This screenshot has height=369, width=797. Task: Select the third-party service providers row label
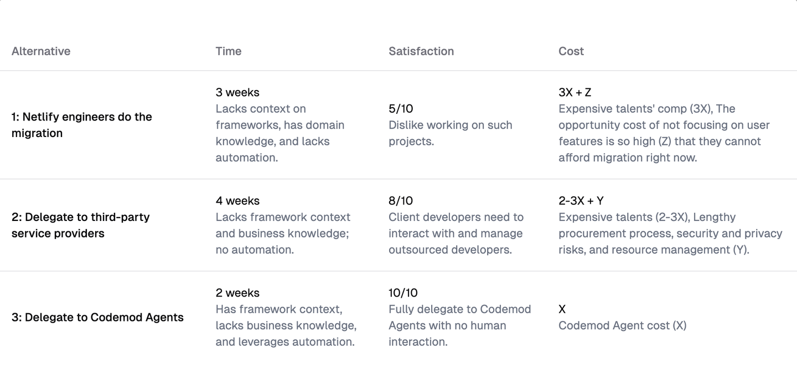click(x=80, y=225)
